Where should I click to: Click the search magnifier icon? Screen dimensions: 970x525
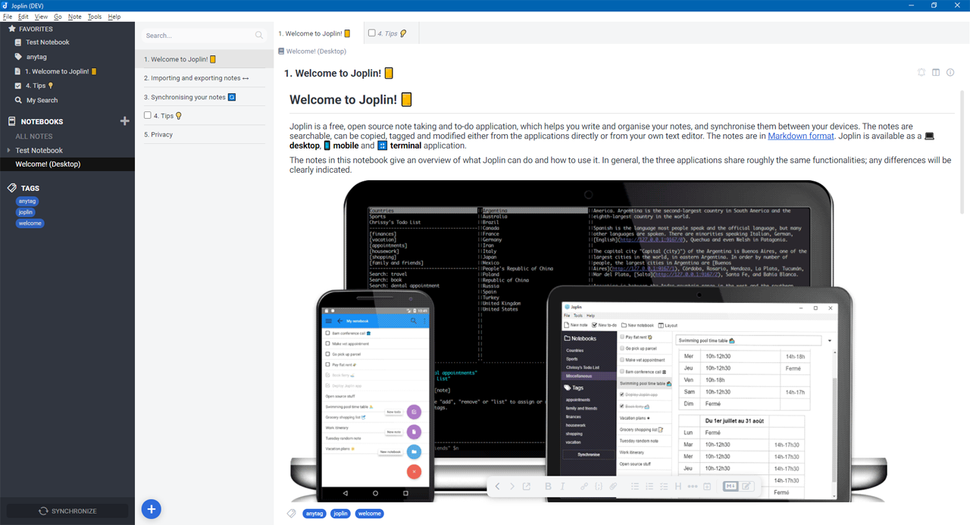[x=259, y=36]
